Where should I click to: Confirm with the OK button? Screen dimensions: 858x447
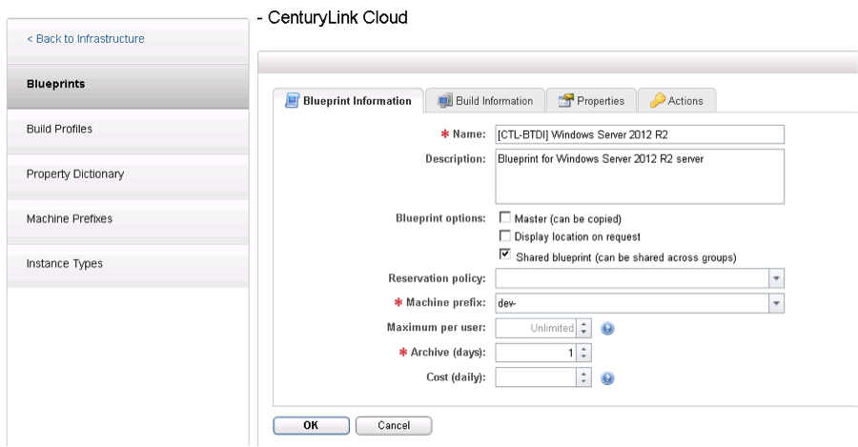coord(312,426)
